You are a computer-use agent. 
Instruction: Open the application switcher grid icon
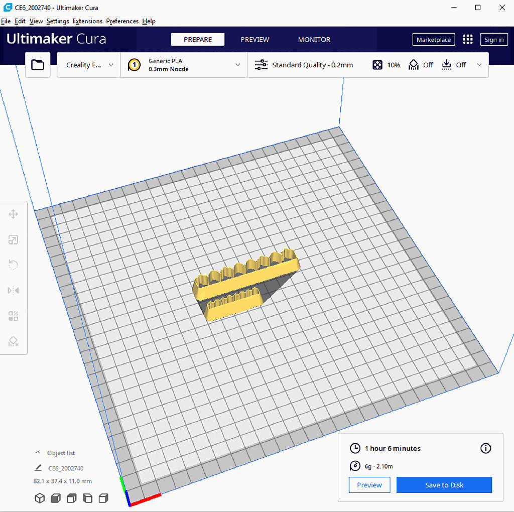(x=467, y=40)
